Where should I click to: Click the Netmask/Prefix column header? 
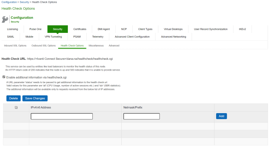coord(133,107)
